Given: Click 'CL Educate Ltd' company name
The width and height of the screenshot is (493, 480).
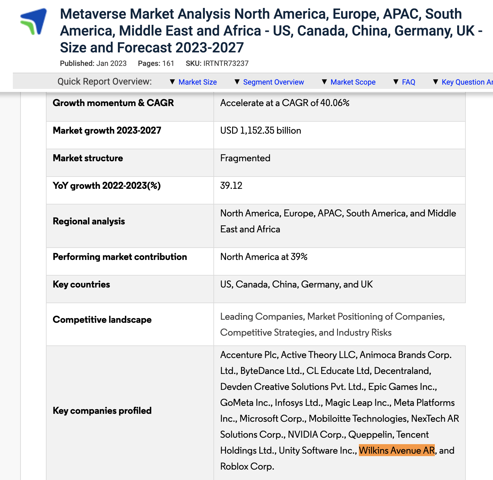Looking at the screenshot, I should point(338,371).
